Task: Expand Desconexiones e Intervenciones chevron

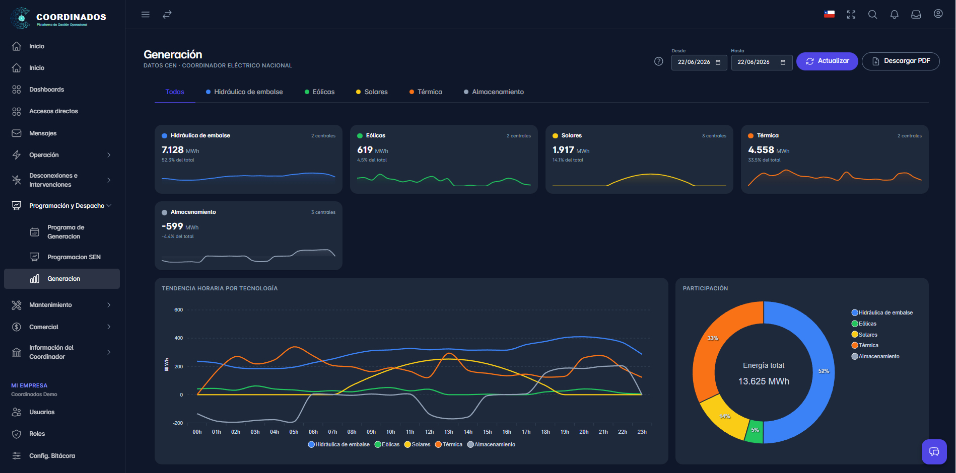Action: click(x=109, y=180)
